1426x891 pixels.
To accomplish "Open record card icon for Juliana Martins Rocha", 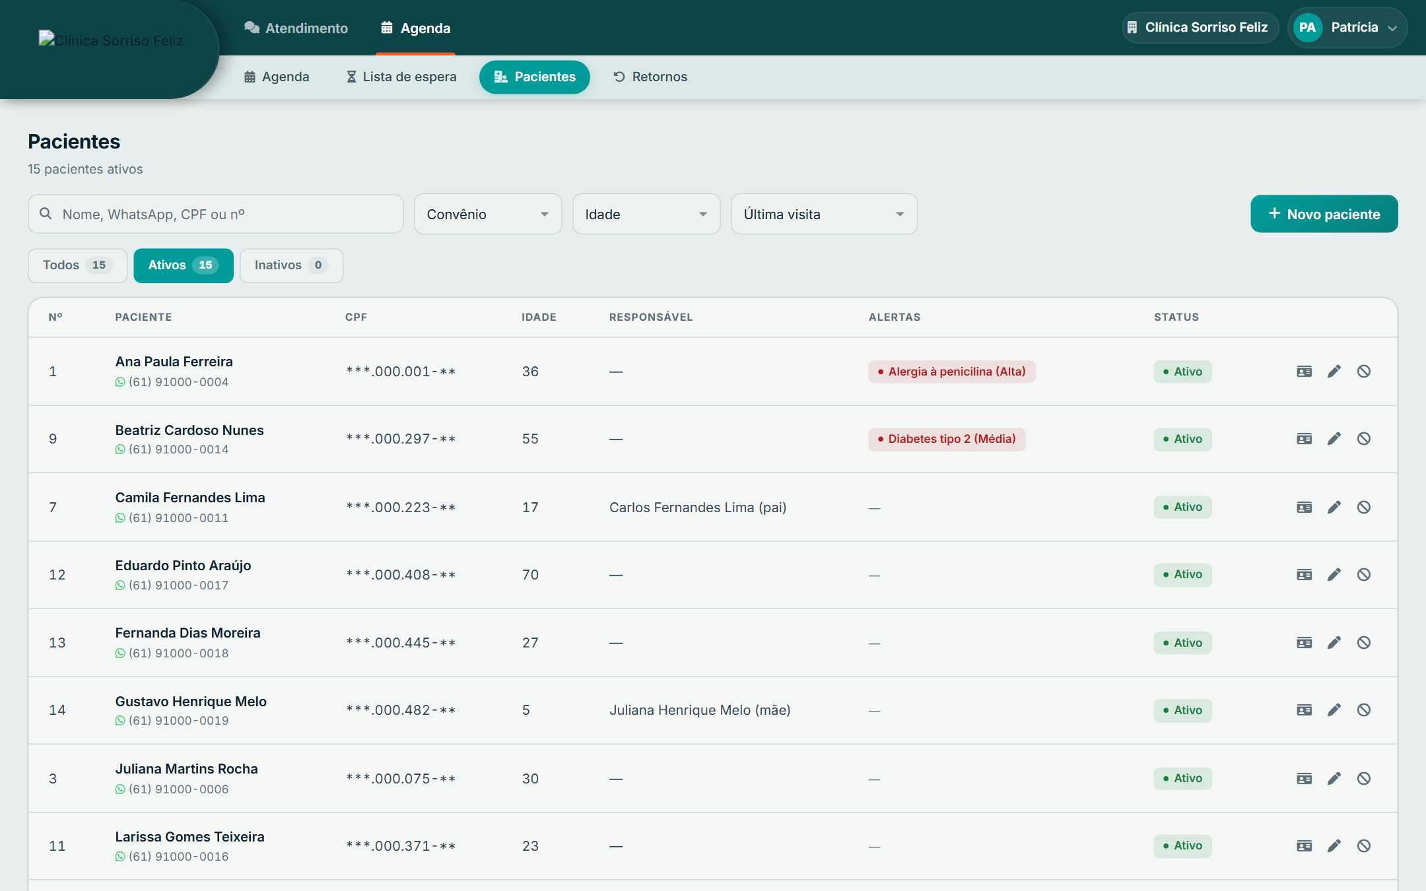I will point(1304,779).
